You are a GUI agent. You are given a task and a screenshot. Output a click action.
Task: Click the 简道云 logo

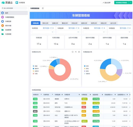pos(7,3)
